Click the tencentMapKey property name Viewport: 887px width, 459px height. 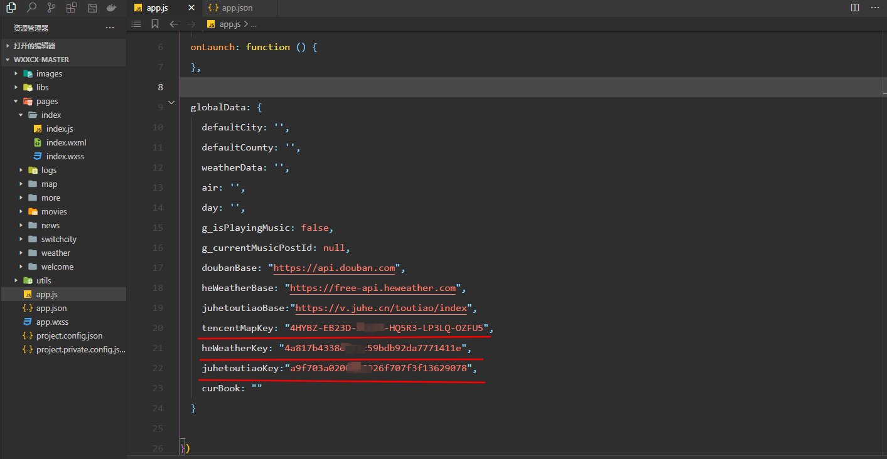[x=237, y=328]
